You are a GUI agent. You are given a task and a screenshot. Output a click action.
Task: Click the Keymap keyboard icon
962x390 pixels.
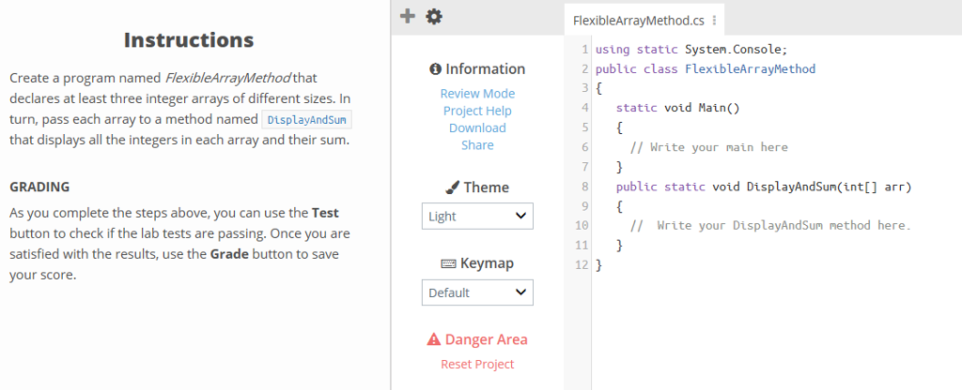(x=448, y=263)
